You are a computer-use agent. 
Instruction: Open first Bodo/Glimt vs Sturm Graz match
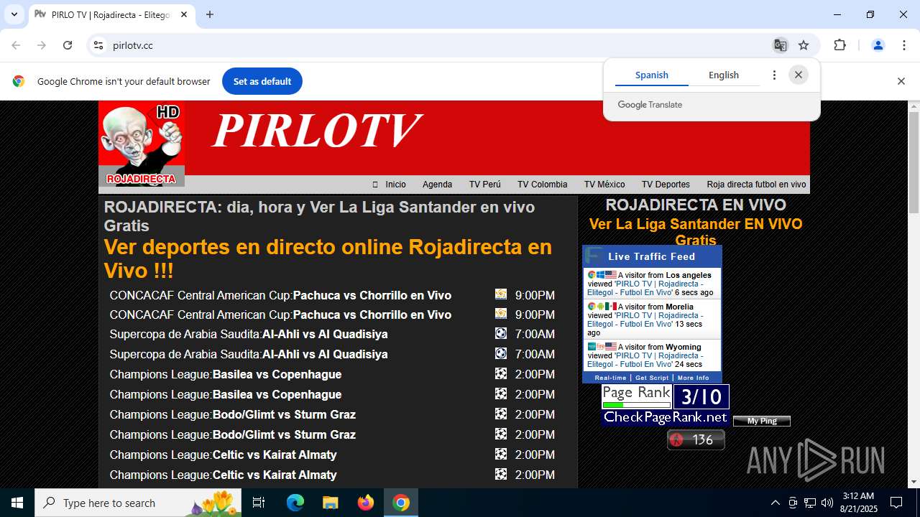[x=284, y=414]
